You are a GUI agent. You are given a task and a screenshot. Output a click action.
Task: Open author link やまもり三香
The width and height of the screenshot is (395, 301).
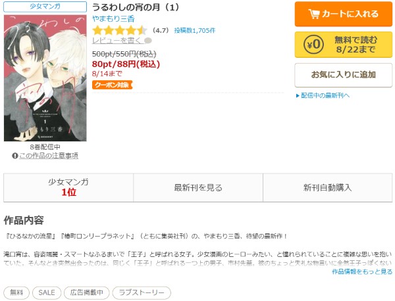tap(113, 19)
